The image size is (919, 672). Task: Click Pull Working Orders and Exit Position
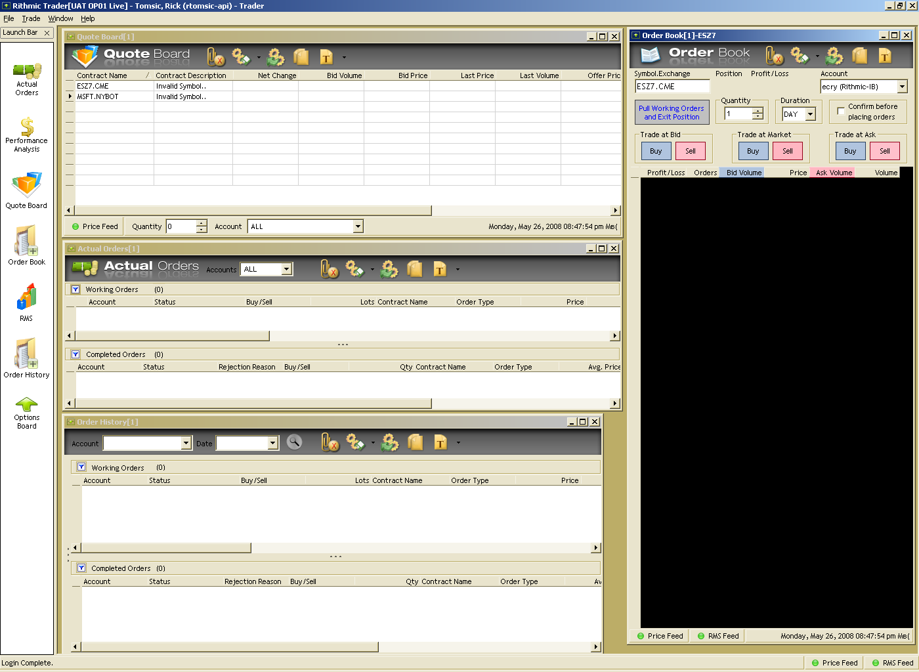[x=672, y=112]
